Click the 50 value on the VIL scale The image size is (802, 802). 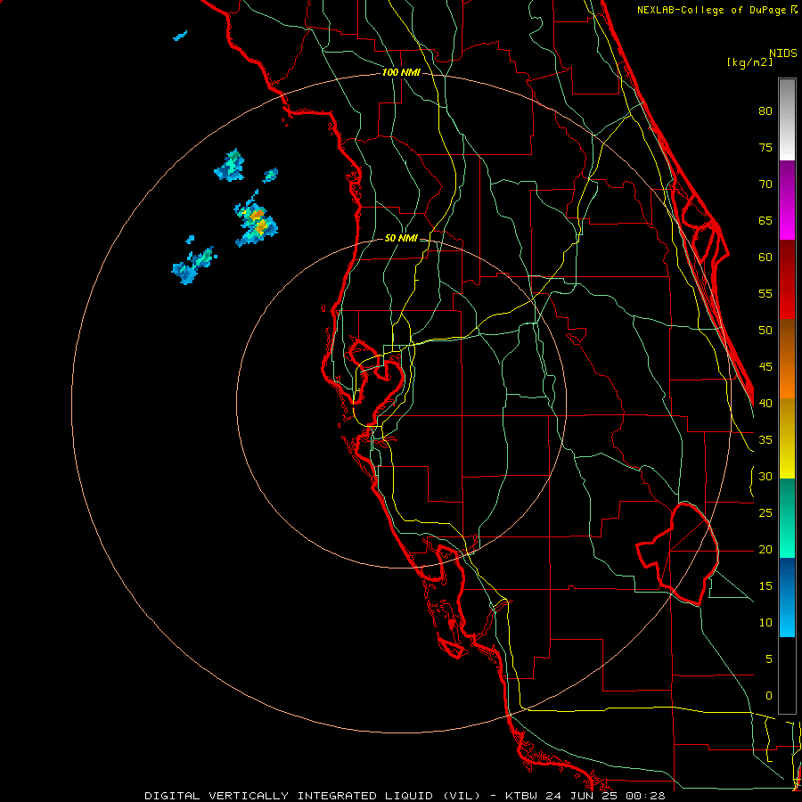point(765,331)
